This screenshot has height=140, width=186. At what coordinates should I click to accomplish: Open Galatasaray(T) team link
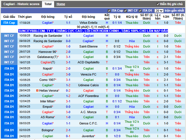click(48, 57)
